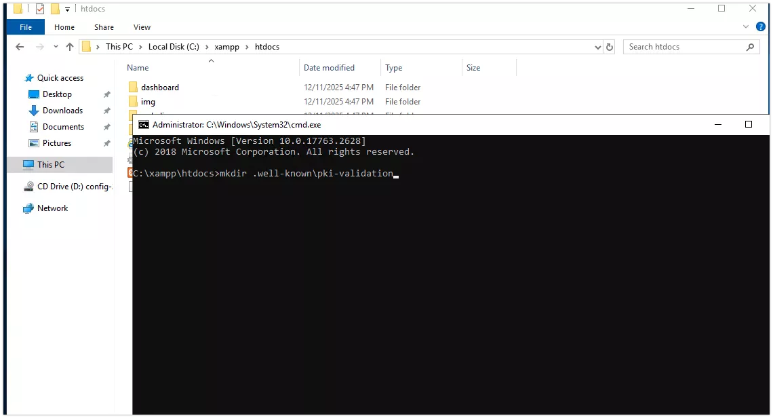Click the search magnifier icon

(749, 46)
